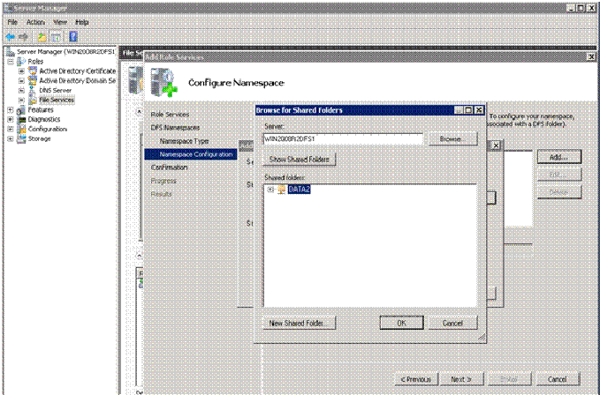Screen dimensions: 600x395
Task: Expand the DNS Server node
Action: (x=21, y=90)
